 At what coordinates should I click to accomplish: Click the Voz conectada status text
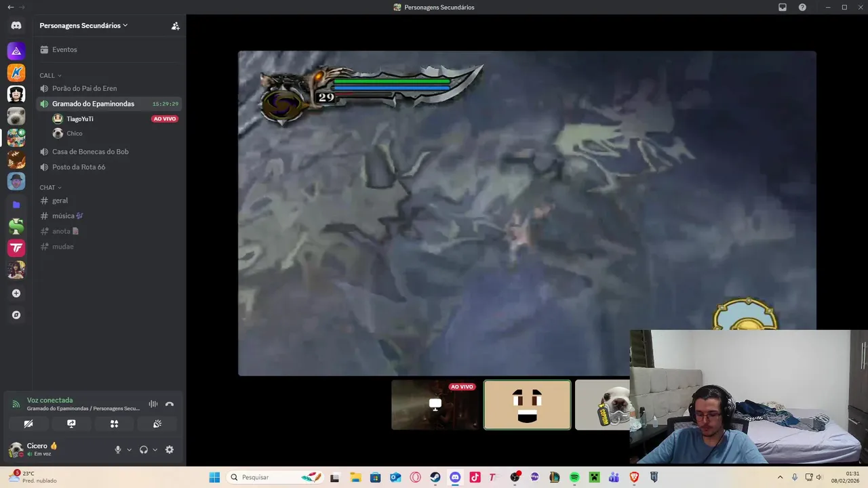[x=50, y=400]
